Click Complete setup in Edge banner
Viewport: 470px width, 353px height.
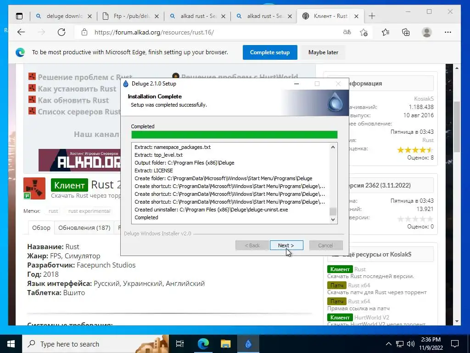pyautogui.click(x=270, y=52)
